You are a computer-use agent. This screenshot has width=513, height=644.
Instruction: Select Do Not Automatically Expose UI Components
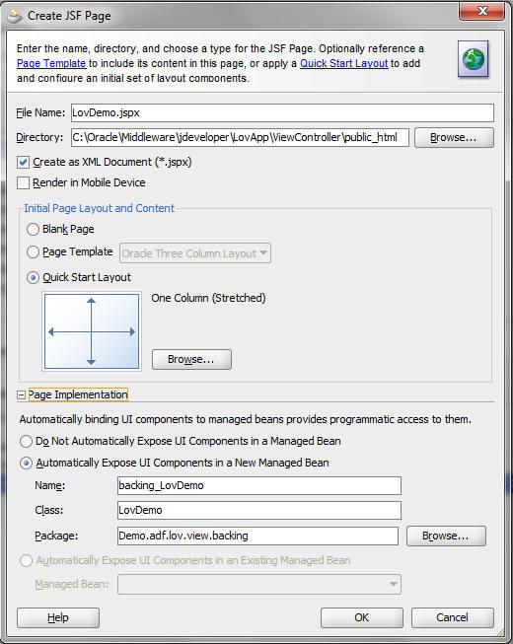tap(26, 441)
